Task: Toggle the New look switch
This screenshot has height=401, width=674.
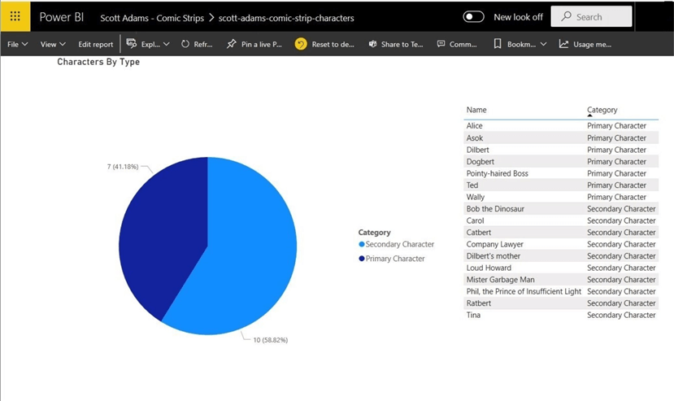Action: pyautogui.click(x=473, y=17)
